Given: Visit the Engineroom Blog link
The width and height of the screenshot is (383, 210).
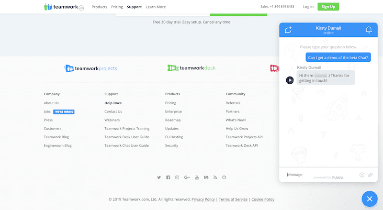Looking at the screenshot, I should coord(57,145).
